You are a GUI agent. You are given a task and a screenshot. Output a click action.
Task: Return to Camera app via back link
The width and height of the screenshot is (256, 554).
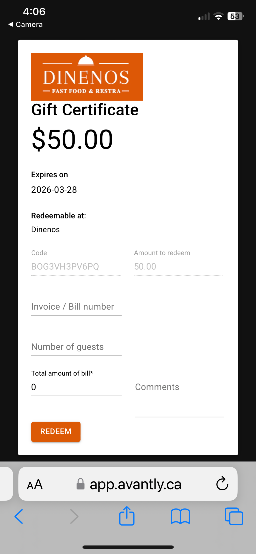[26, 24]
